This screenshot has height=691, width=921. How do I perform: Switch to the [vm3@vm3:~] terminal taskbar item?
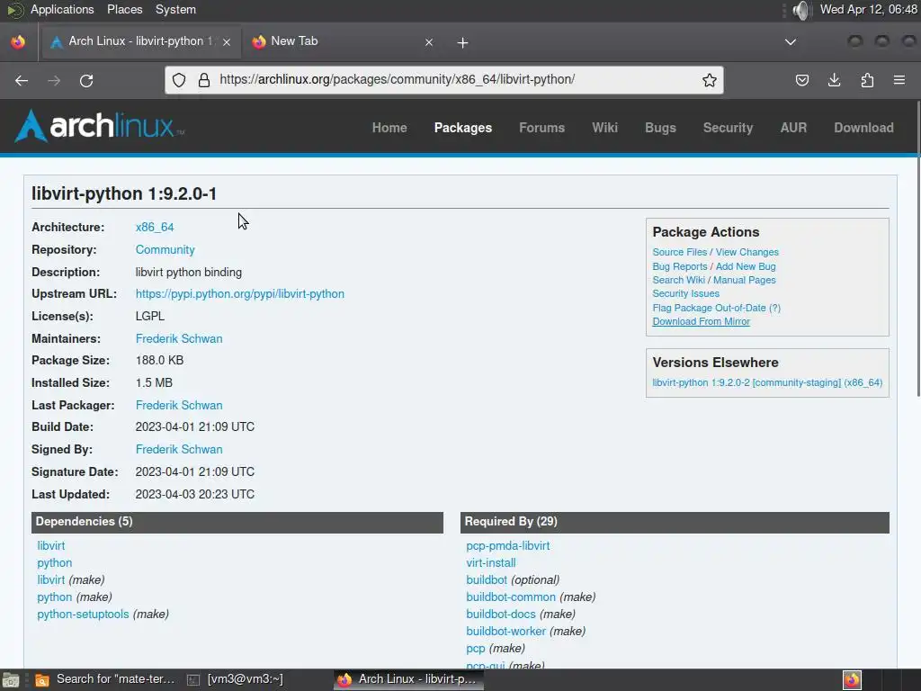236,679
